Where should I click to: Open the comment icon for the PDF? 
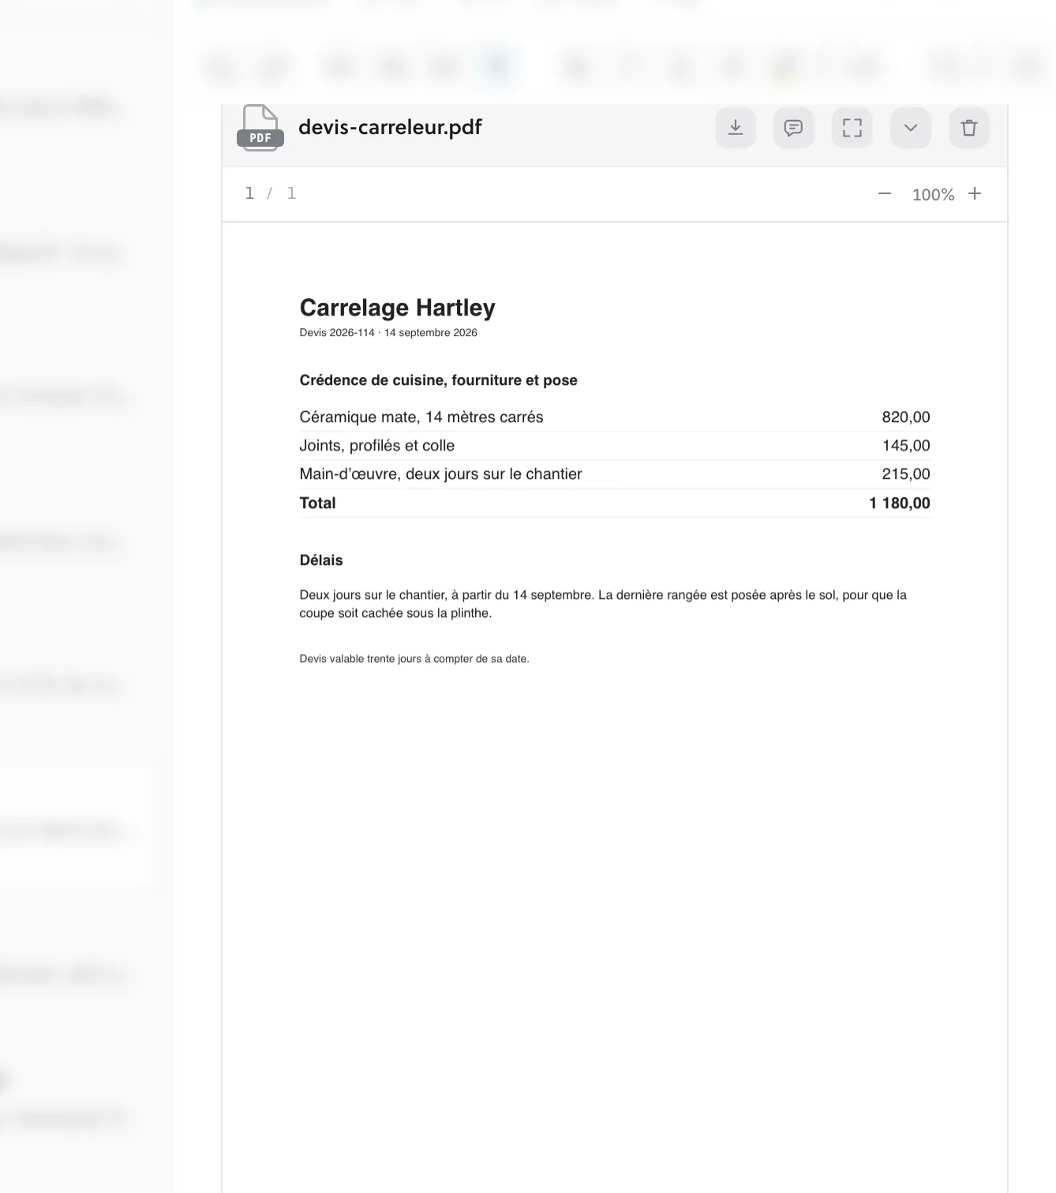794,128
